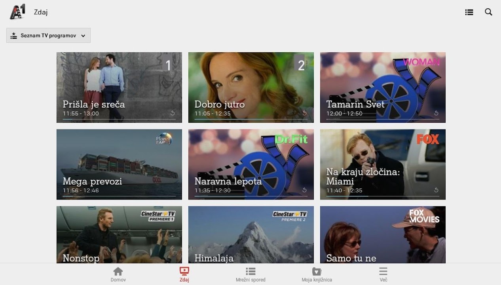Expand Seznam TV programov dropdown

(48, 35)
